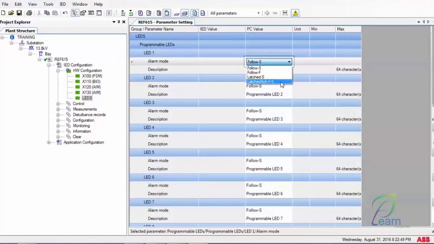Open the Object Properties toolbar icon

point(83,13)
